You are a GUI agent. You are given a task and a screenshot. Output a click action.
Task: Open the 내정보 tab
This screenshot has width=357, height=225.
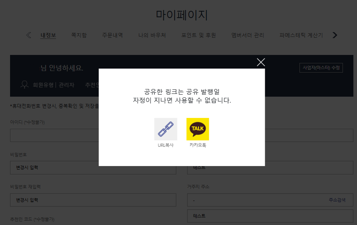48,35
